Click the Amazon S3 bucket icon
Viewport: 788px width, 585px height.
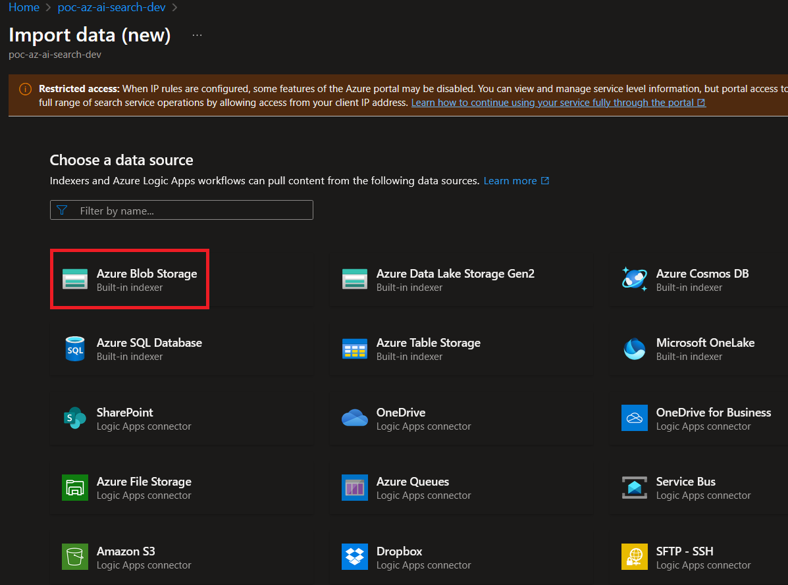(75, 557)
